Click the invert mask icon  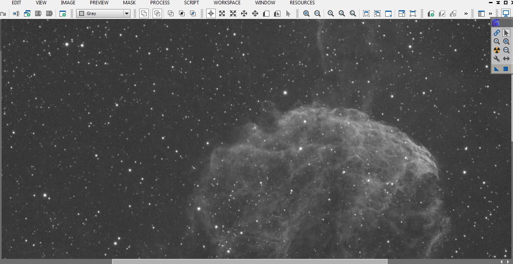[x=182, y=13]
